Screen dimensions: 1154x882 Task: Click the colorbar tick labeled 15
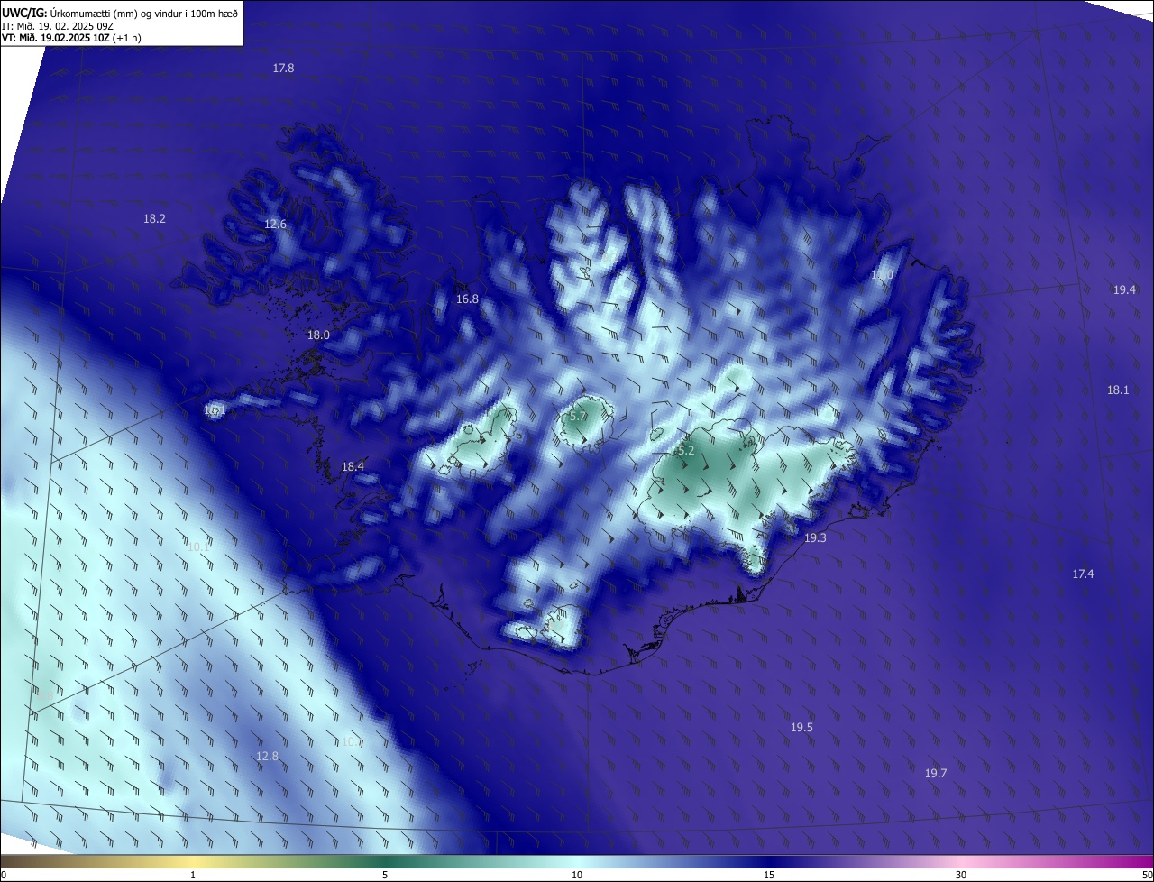pyautogui.click(x=769, y=875)
